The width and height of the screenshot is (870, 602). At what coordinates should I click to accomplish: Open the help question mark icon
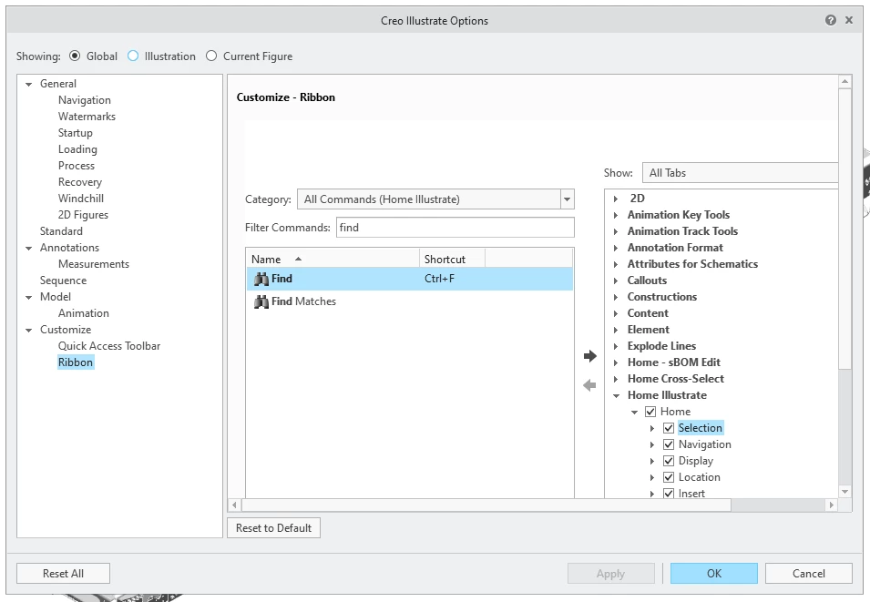tap(831, 21)
